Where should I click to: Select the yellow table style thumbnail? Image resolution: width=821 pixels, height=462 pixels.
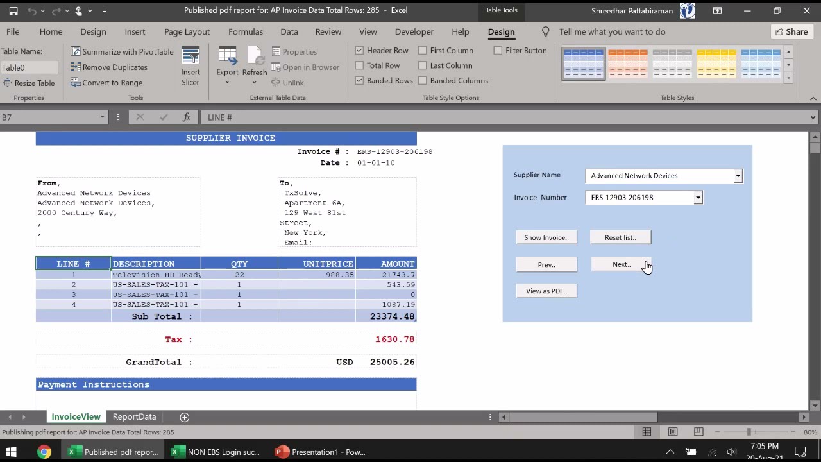[x=716, y=64]
